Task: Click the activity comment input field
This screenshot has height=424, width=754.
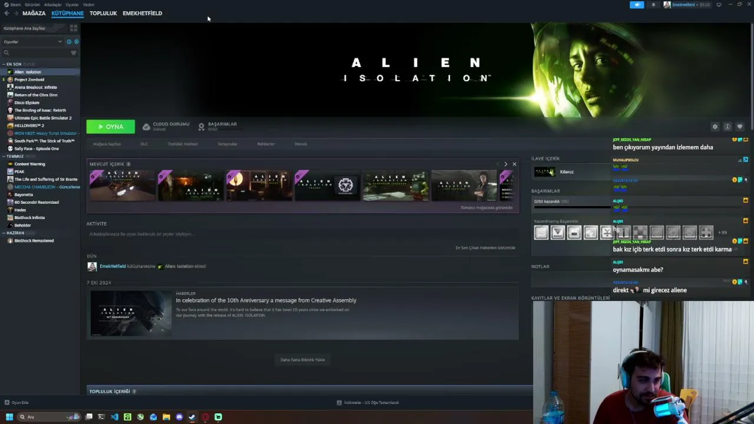Action: tap(302, 234)
